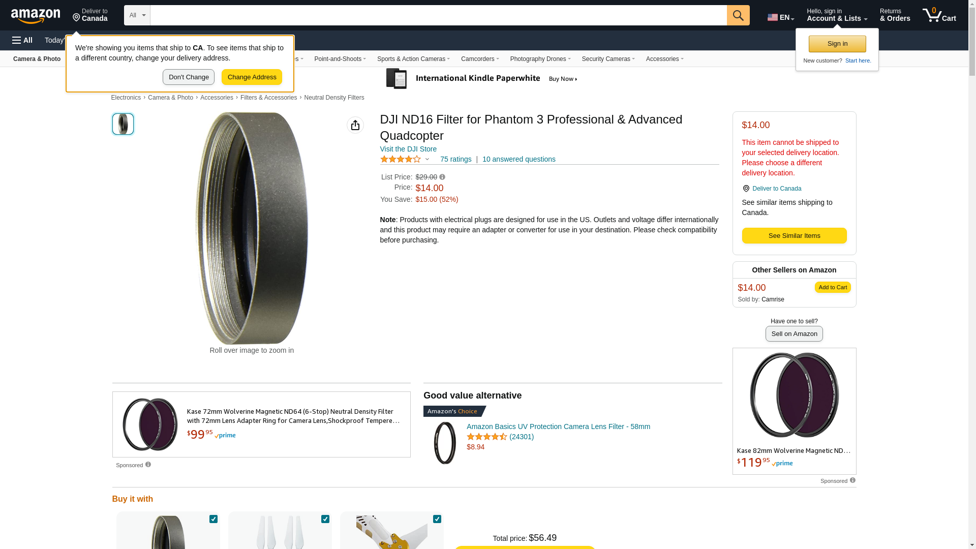This screenshot has width=976, height=549.
Task: Open the Visit the DJI Store link
Action: tap(408, 149)
